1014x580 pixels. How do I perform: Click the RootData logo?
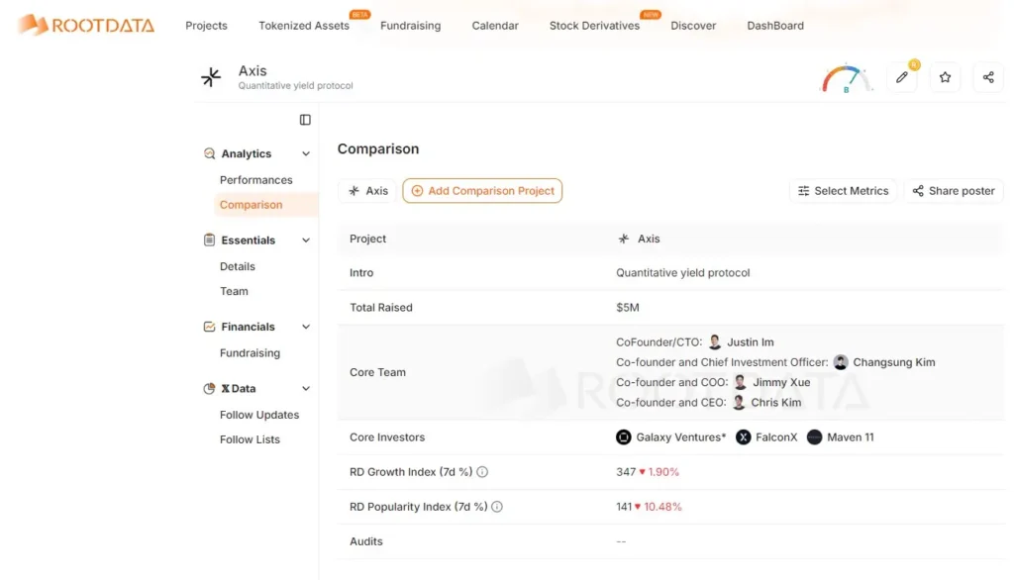point(86,25)
